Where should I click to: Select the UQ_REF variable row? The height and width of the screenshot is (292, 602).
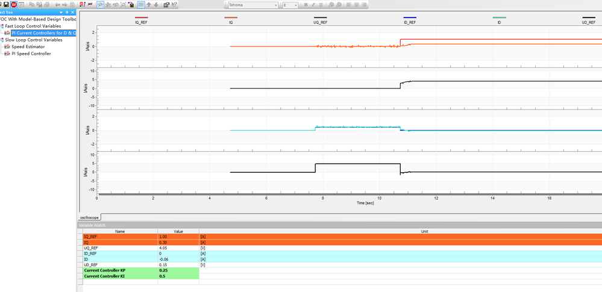pos(339,248)
